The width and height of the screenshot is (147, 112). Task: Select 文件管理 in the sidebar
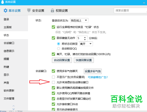(14, 98)
